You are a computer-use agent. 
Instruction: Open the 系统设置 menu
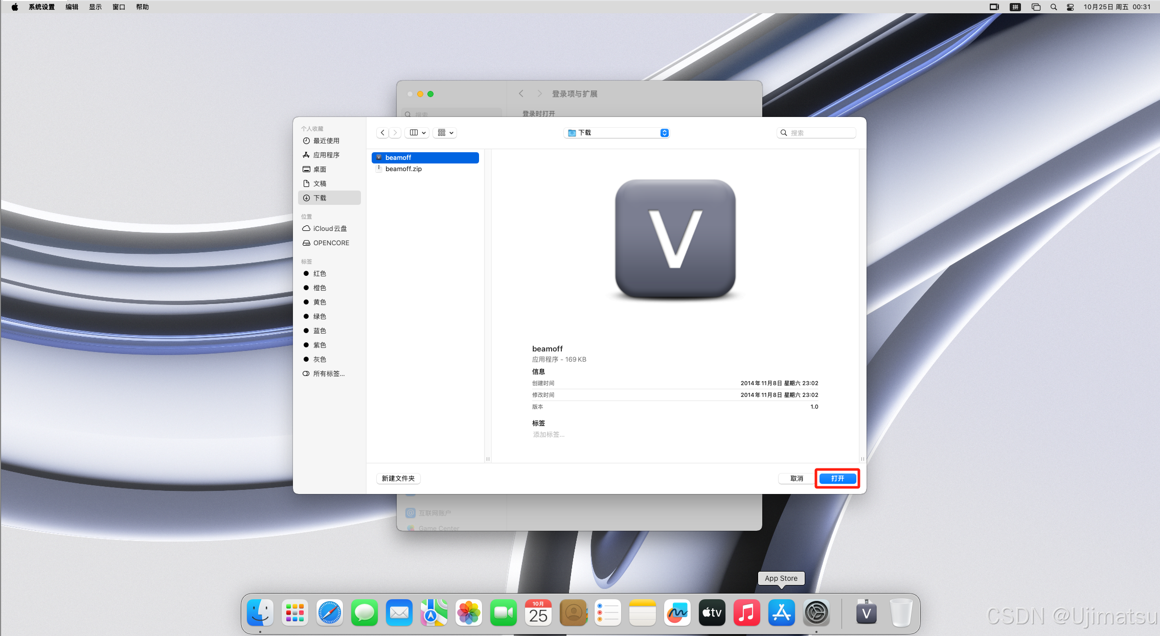(41, 7)
